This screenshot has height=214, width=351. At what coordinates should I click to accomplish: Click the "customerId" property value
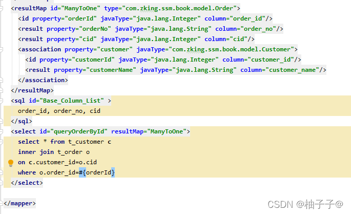pos(93,60)
